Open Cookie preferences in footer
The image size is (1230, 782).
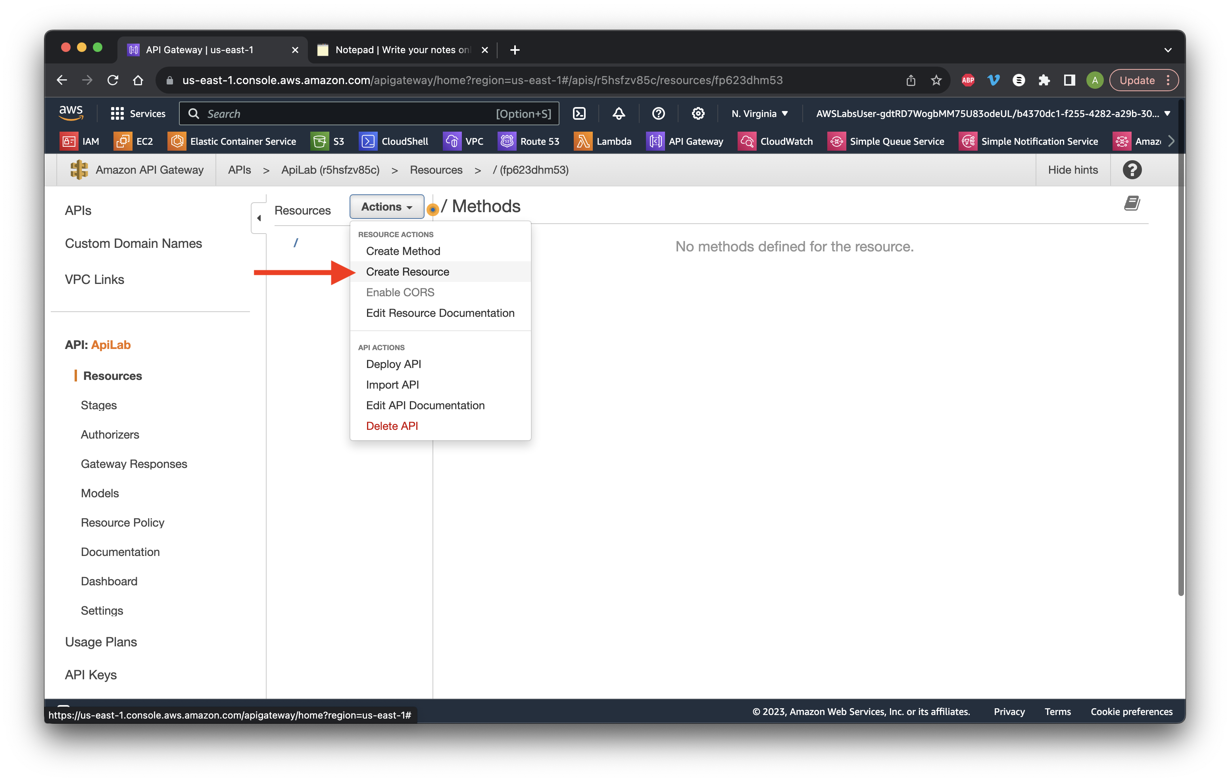[x=1132, y=711]
